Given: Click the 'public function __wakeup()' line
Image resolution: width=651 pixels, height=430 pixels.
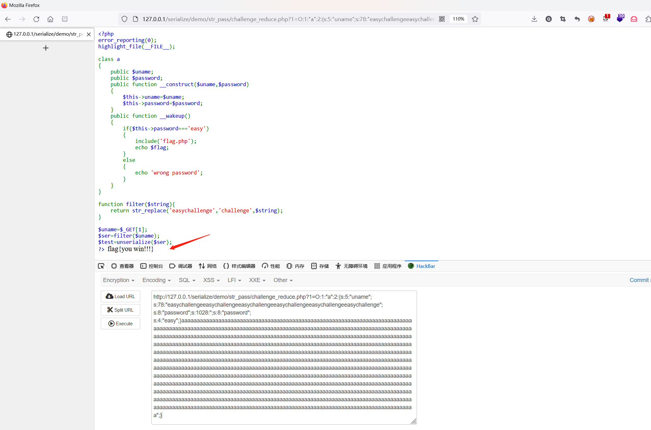Looking at the screenshot, I should [150, 116].
